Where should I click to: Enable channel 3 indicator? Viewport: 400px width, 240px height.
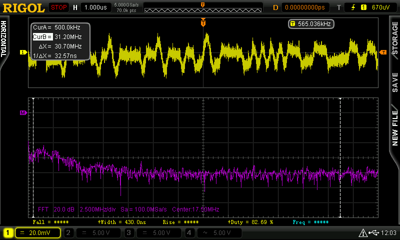tap(129, 232)
